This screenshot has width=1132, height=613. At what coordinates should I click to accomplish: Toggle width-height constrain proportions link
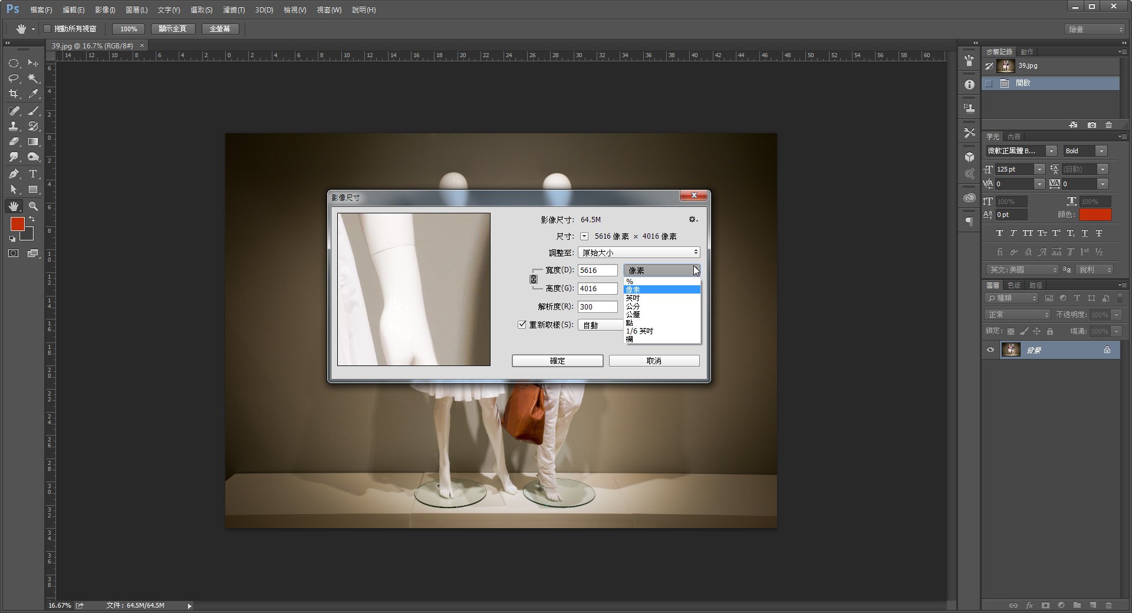tap(534, 279)
